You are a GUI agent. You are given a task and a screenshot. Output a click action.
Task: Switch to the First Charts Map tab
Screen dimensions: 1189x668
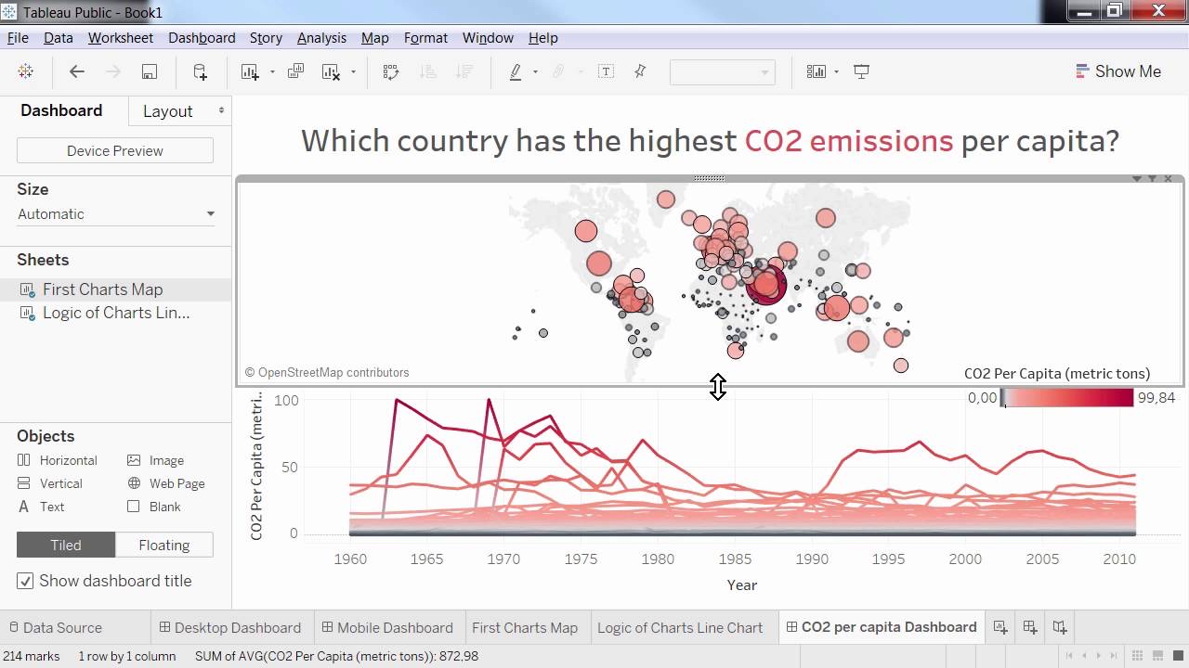[x=524, y=627]
